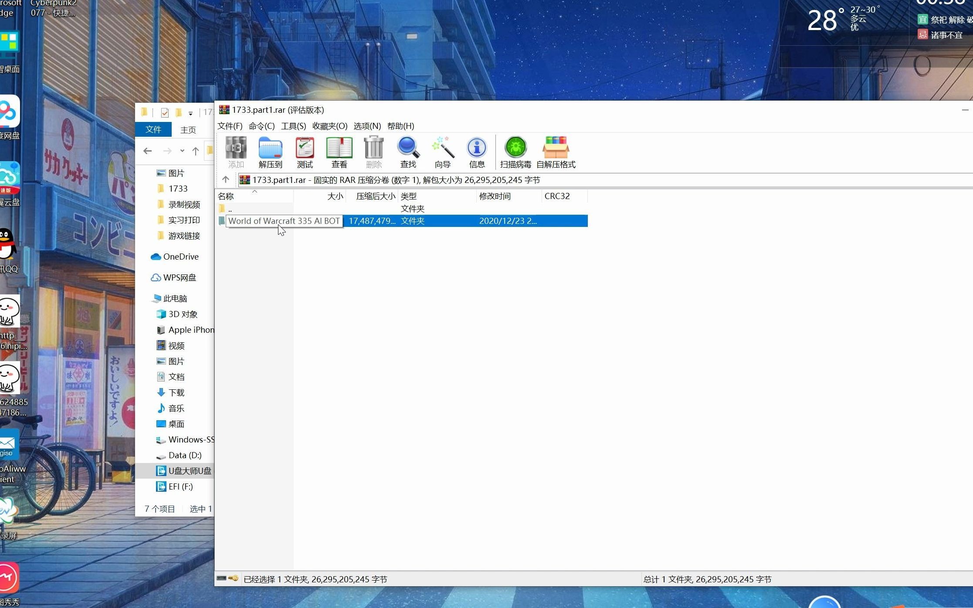The image size is (973, 608).
Task: Click the 删除 (Delete) trash icon
Action: click(373, 152)
